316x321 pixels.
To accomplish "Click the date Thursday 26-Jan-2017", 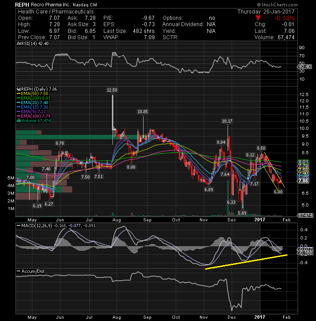I will (266, 12).
